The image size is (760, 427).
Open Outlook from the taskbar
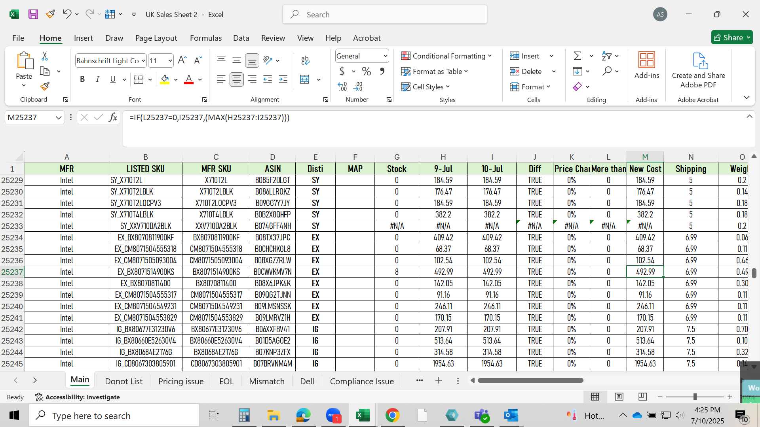pyautogui.click(x=511, y=416)
